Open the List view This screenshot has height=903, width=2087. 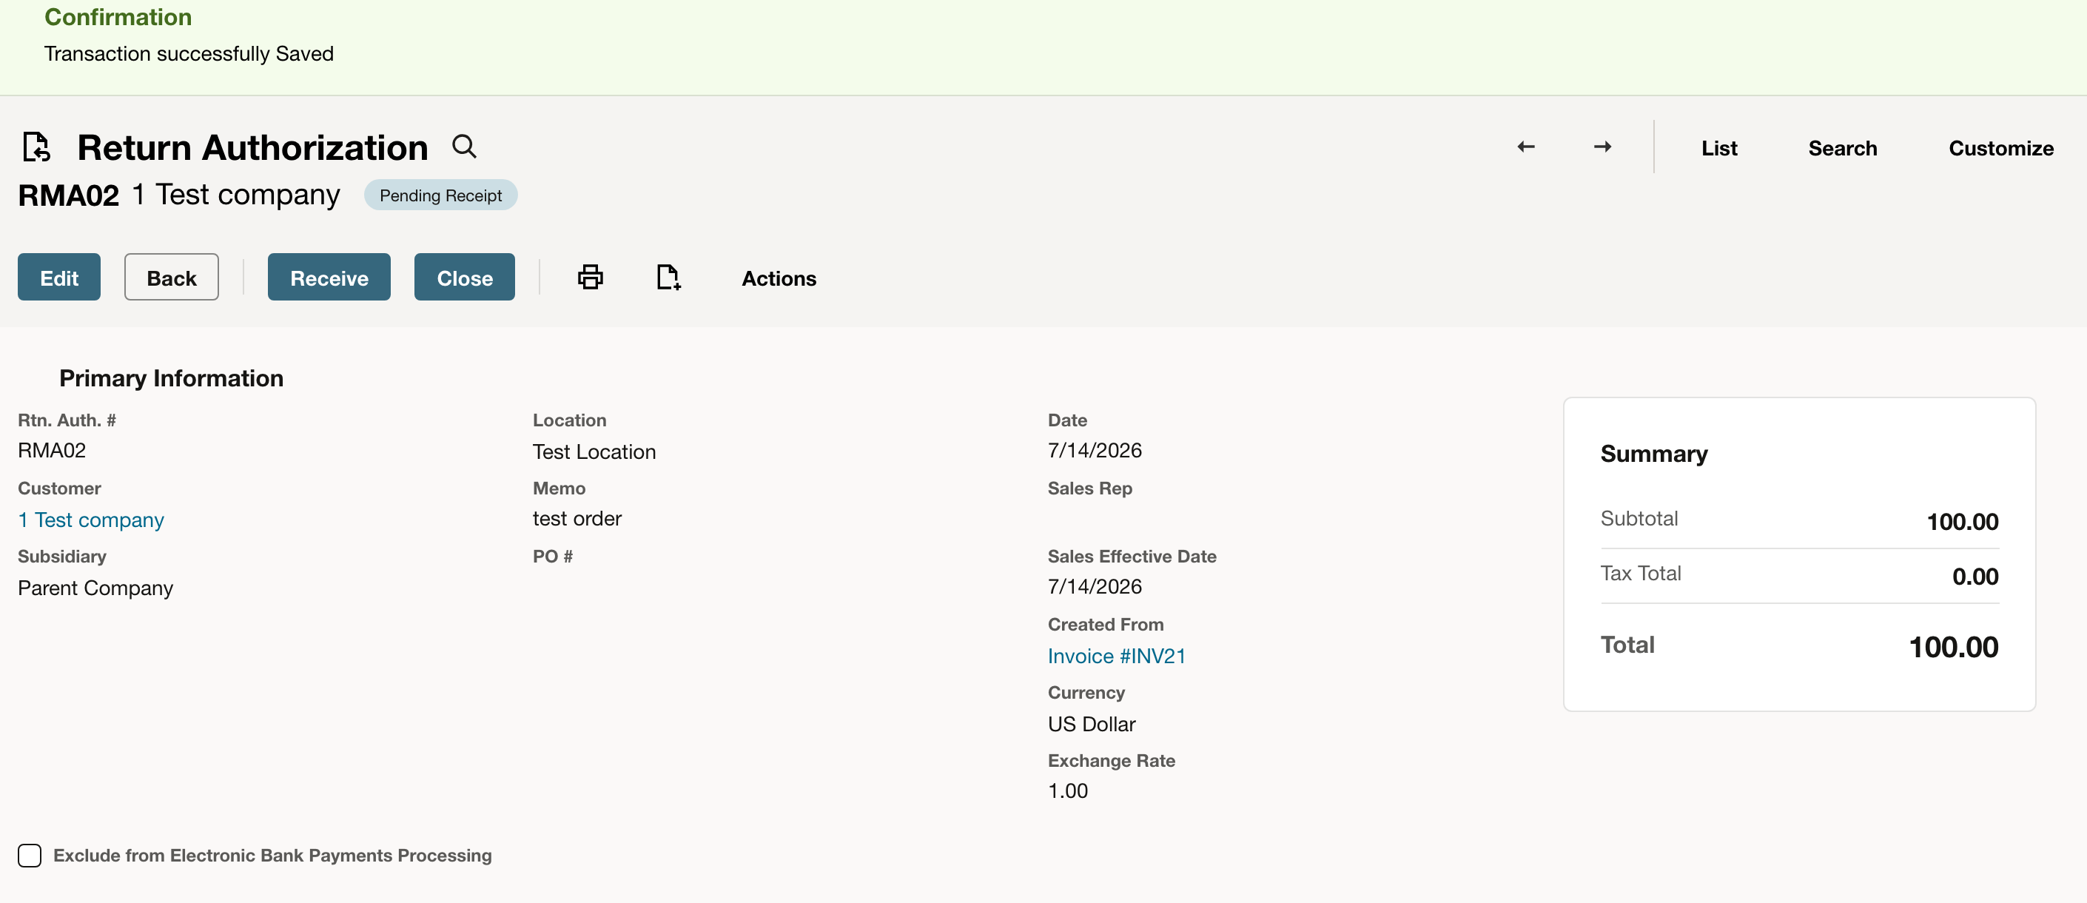click(1719, 148)
